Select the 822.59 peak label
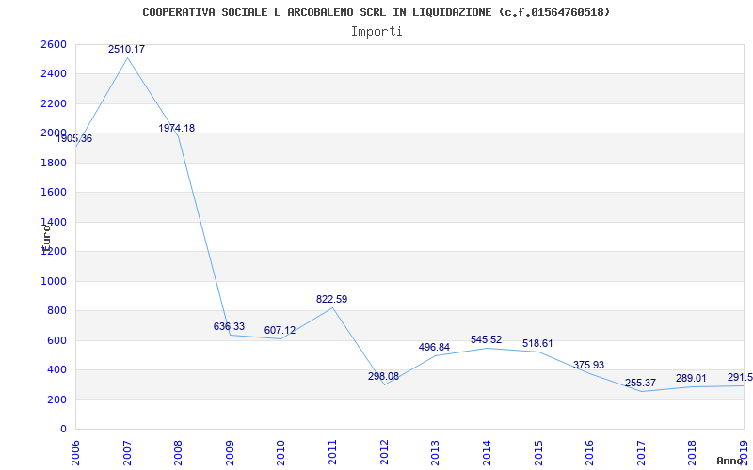 (332, 299)
